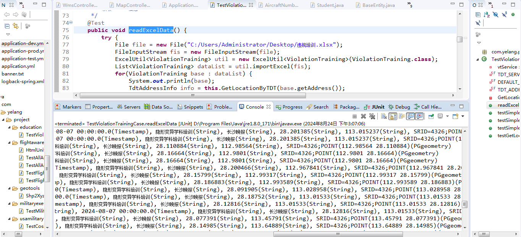Click Navigator forward arrow icon

click(15, 14)
